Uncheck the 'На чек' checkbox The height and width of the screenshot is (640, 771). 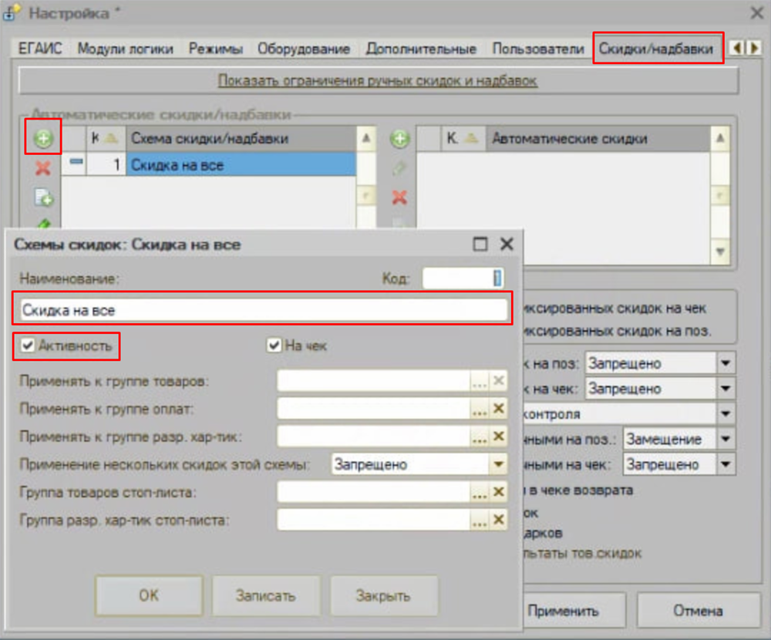click(274, 346)
